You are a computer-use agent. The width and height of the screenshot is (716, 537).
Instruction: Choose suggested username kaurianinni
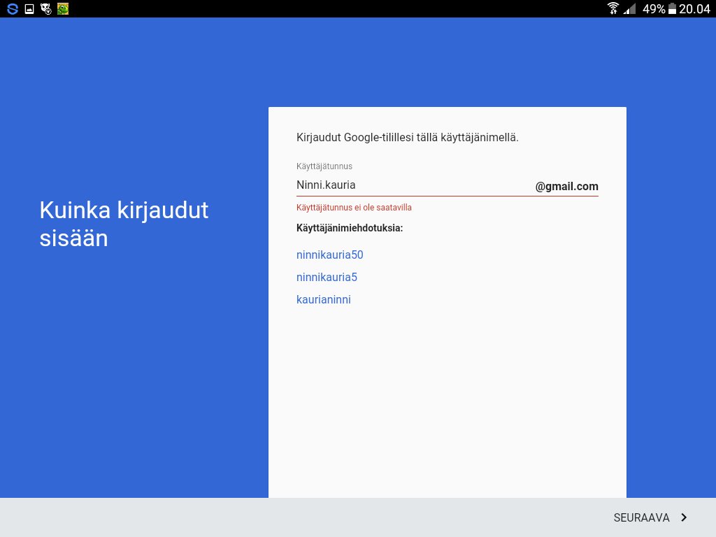tap(323, 299)
